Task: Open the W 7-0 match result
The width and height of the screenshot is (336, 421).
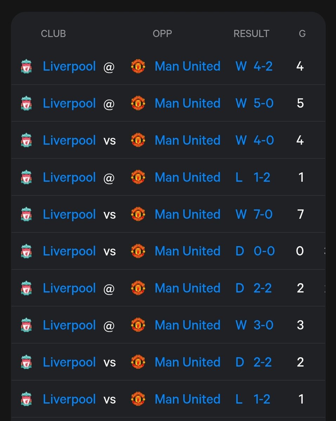Action: pos(254,214)
